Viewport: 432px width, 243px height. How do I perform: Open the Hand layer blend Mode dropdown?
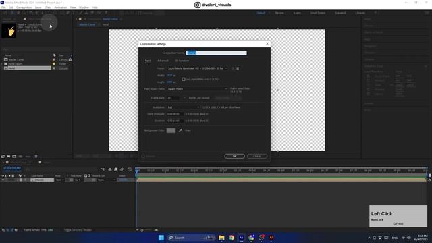click(x=59, y=180)
